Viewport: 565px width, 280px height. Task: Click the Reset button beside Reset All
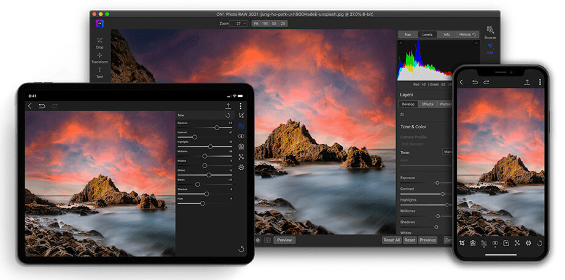[410, 240]
